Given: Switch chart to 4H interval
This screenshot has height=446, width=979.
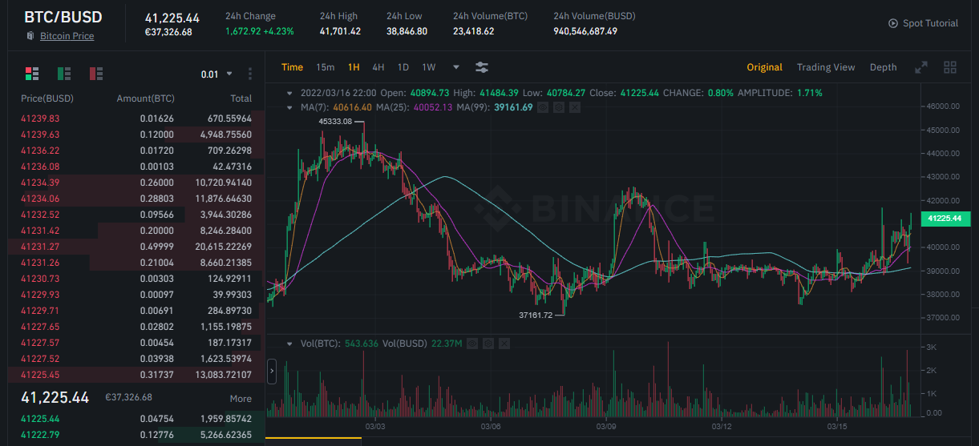Looking at the screenshot, I should coord(378,67).
